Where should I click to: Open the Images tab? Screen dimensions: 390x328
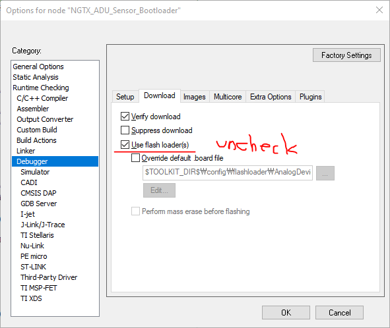coord(195,97)
